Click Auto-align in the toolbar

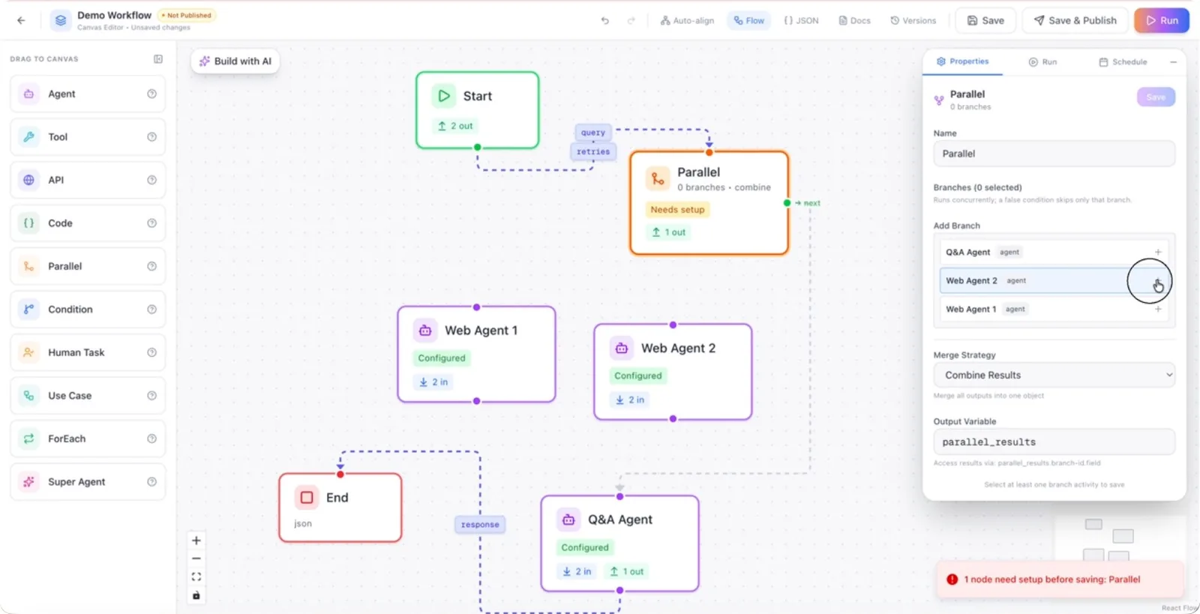[687, 21]
